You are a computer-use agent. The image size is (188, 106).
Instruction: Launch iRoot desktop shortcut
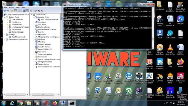click(x=160, y=34)
